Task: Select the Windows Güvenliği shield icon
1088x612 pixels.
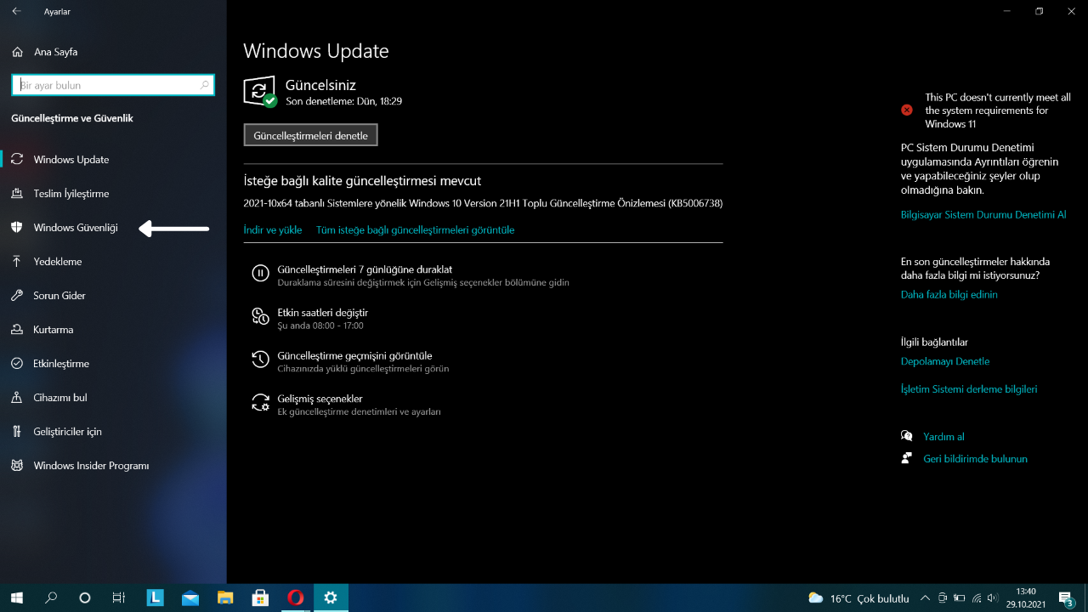Action: click(x=17, y=227)
